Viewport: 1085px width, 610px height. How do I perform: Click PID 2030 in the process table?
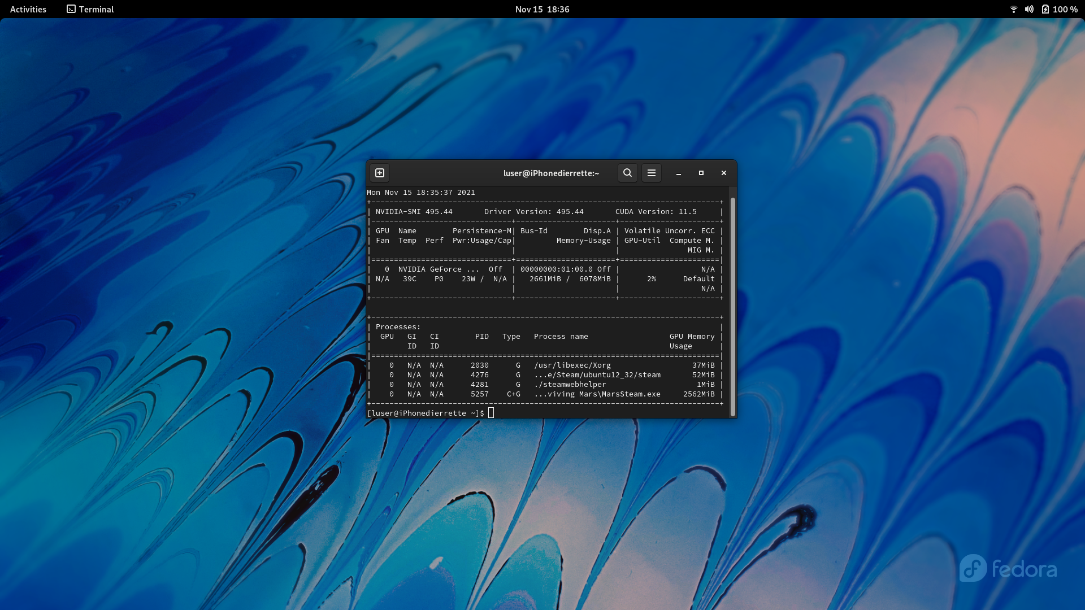[x=480, y=365]
